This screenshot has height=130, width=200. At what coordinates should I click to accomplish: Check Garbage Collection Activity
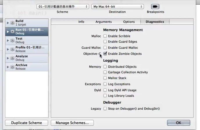coord(105,72)
